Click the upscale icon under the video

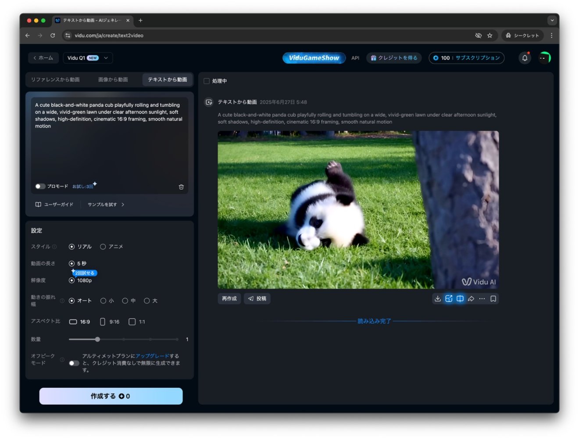(x=449, y=299)
